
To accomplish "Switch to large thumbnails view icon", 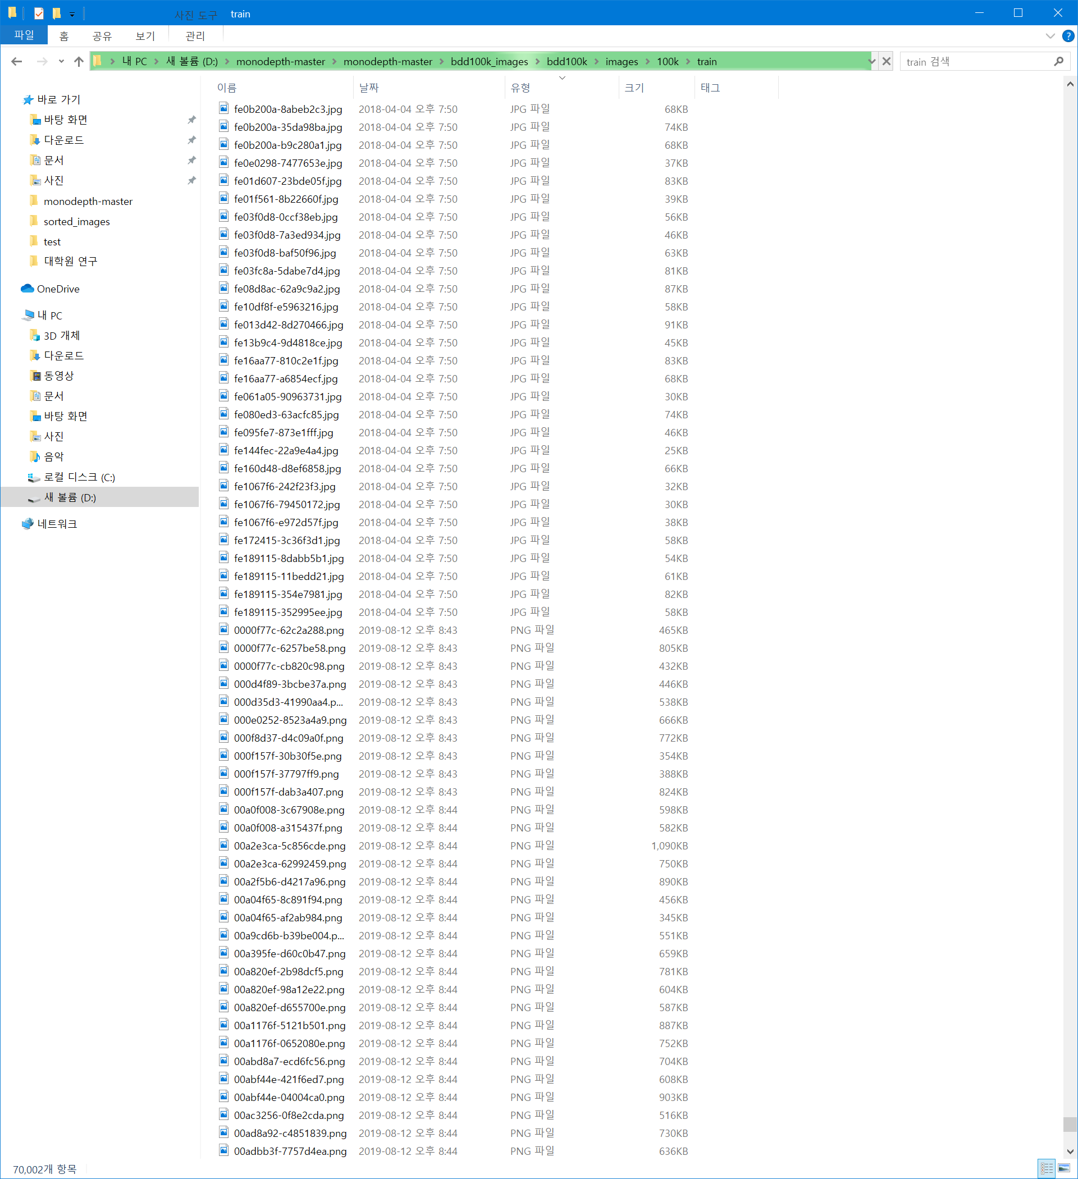I will click(1064, 1168).
